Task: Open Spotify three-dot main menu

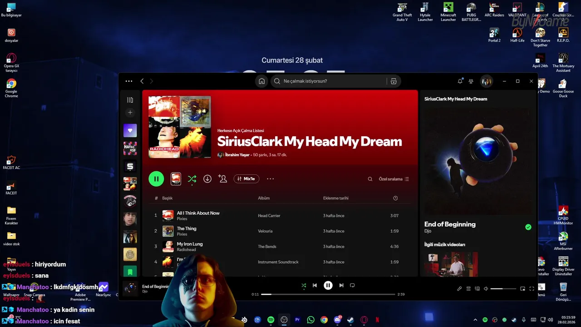Action: point(129,81)
